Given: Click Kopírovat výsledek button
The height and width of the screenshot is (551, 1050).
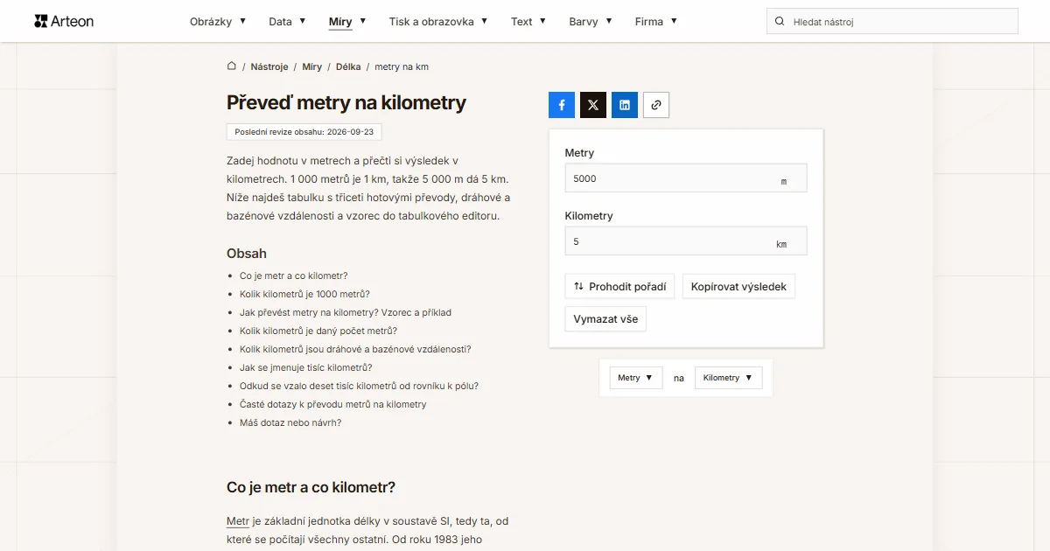Looking at the screenshot, I should click(x=738, y=286).
